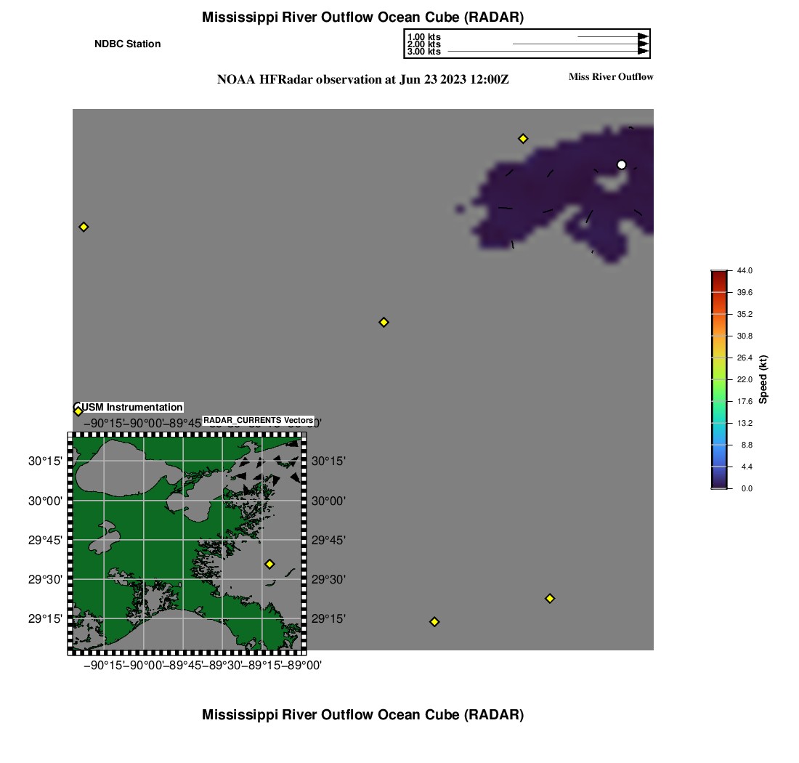
Task: Select the USM Instrumentation label
Action: point(132,408)
